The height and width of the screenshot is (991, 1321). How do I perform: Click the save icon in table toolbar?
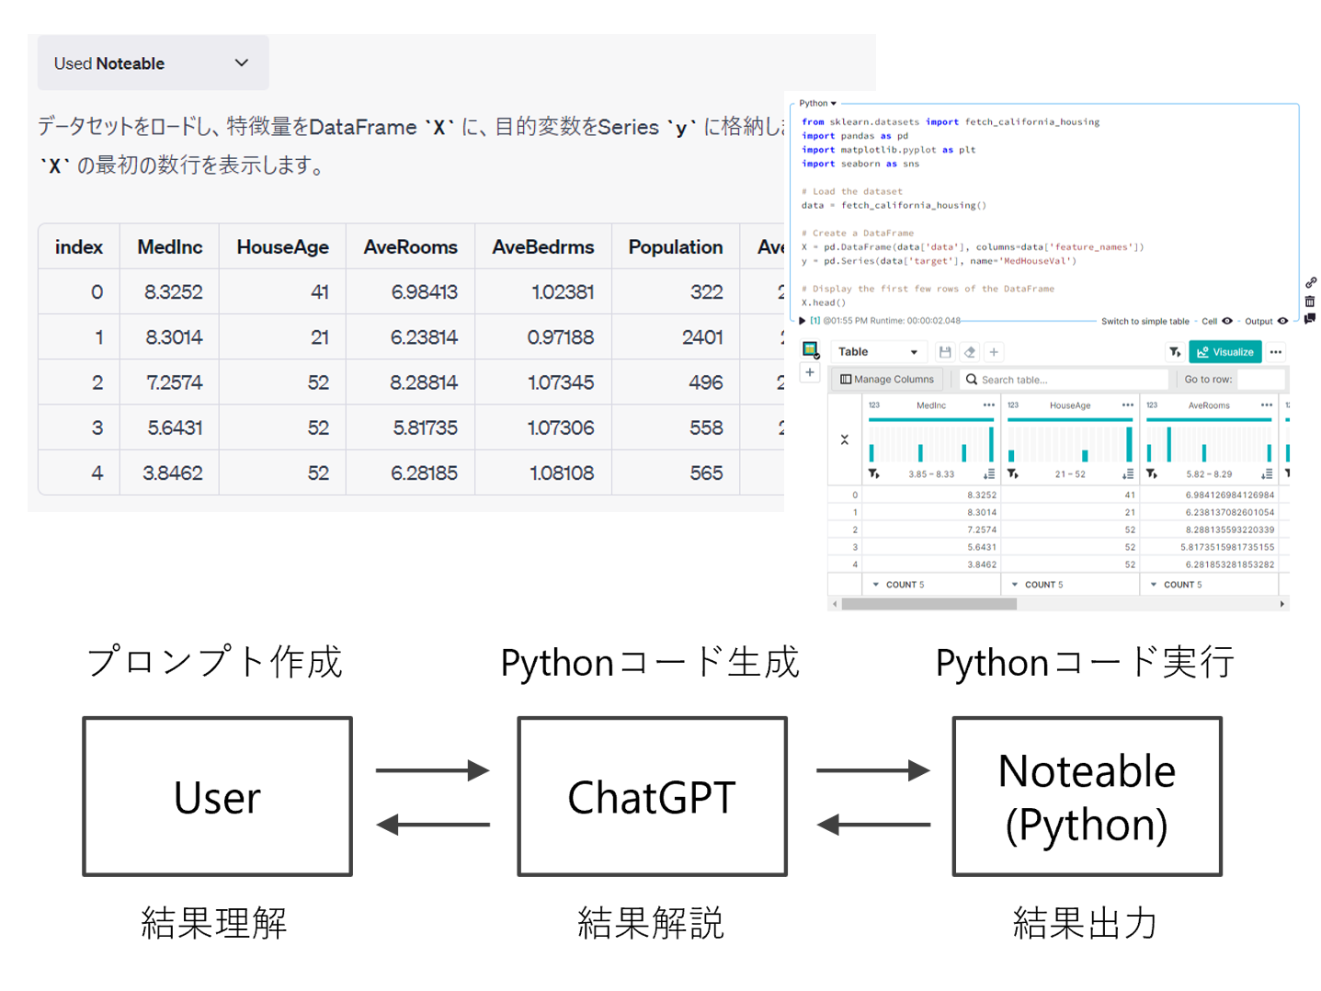944,352
